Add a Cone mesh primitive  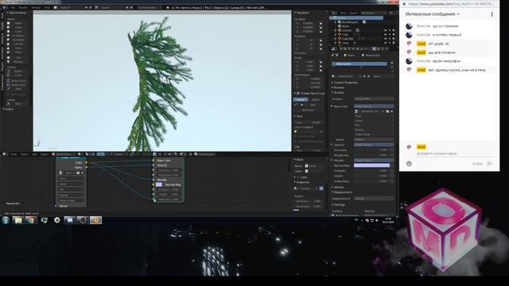pos(18,48)
